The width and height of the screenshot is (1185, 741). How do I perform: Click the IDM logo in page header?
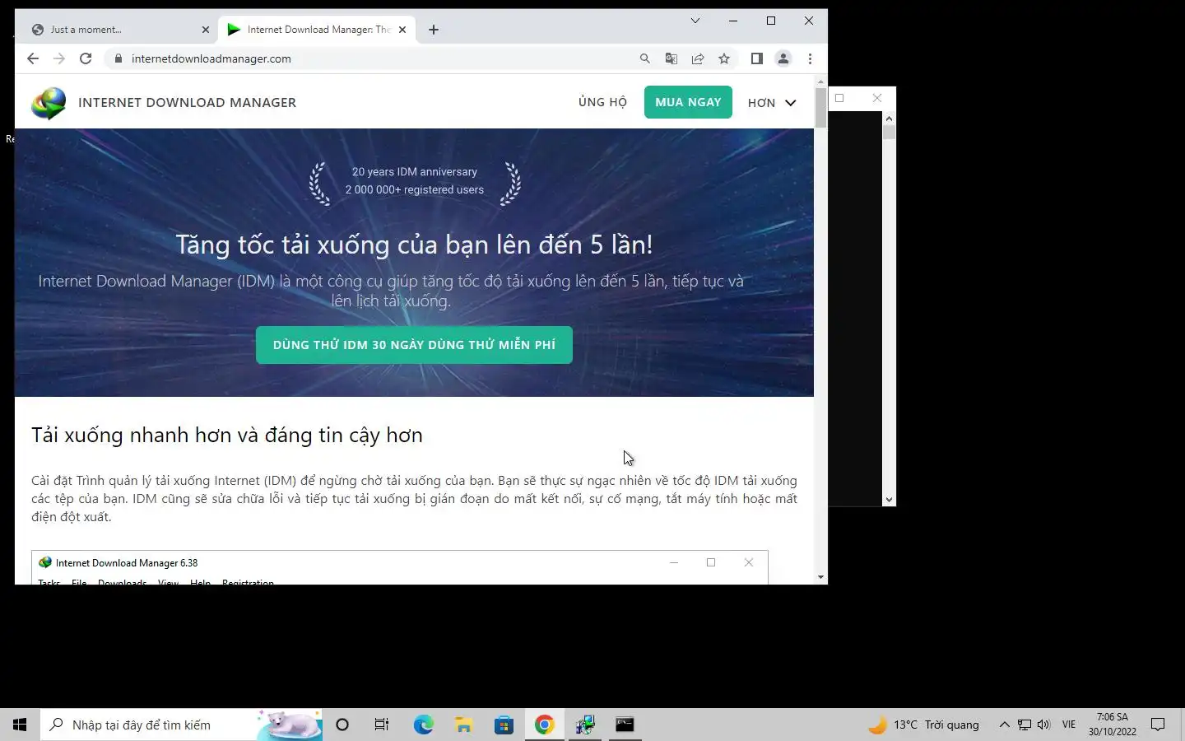pos(49,103)
